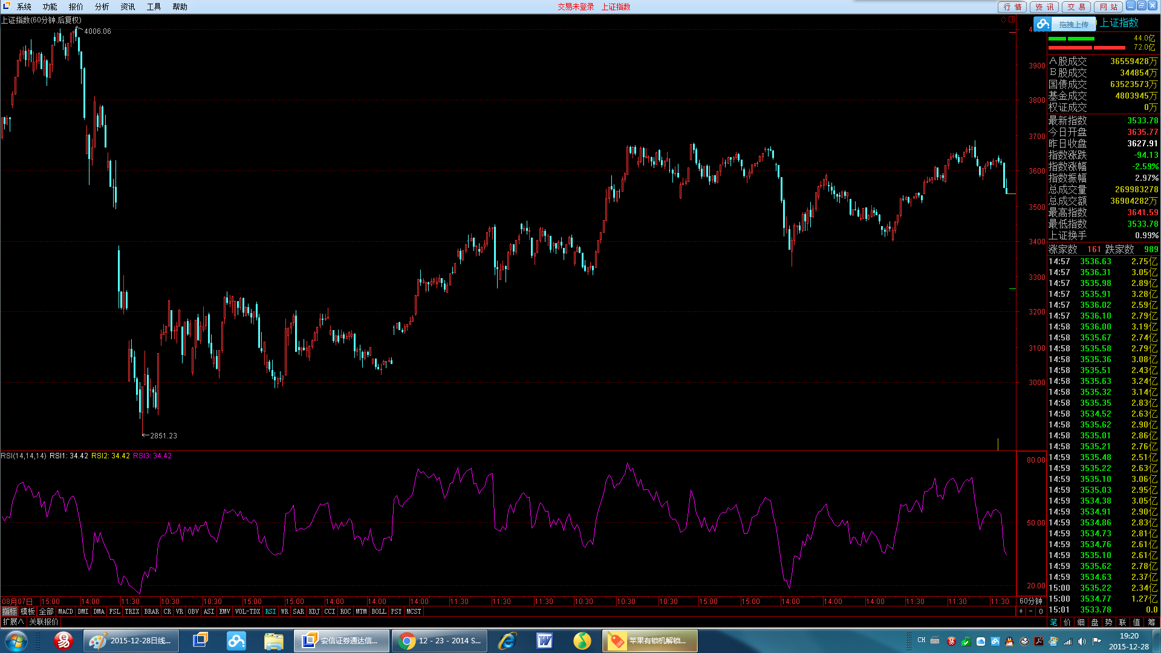Click the Windows Start button
The height and width of the screenshot is (653, 1161).
[x=16, y=641]
